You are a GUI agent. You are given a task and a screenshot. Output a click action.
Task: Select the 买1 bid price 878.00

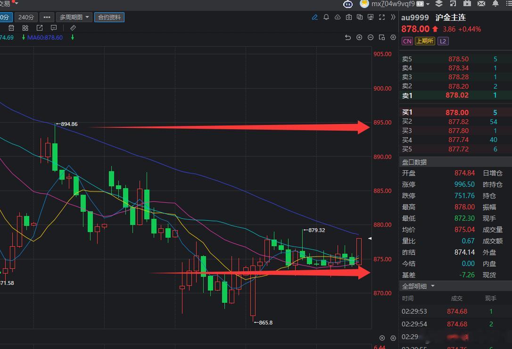click(x=457, y=112)
